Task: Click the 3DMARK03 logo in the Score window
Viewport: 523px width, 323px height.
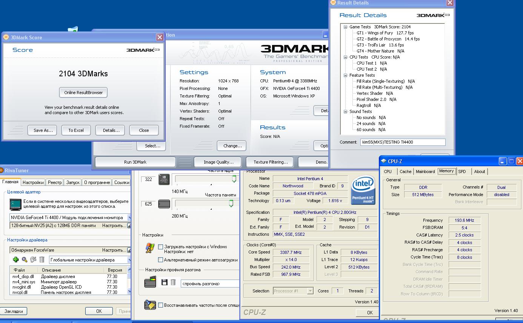Action: (x=143, y=50)
